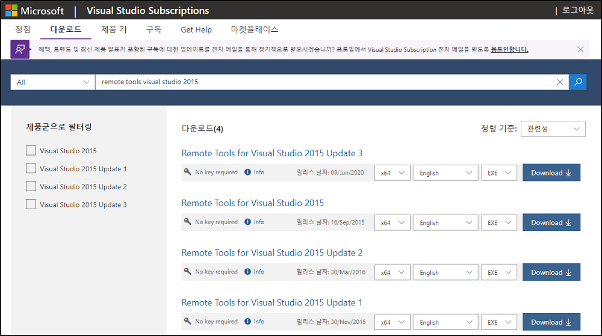This screenshot has width=602, height=336.
Task: Click the search magnifier button
Action: [x=577, y=82]
